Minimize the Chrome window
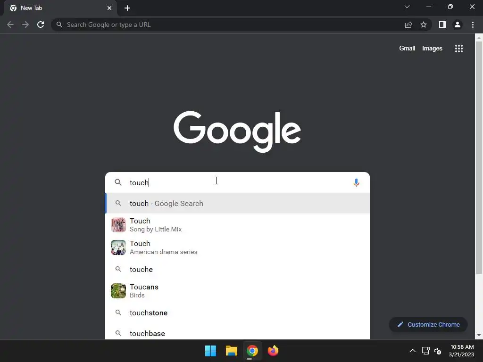483x362 pixels. point(429,7)
